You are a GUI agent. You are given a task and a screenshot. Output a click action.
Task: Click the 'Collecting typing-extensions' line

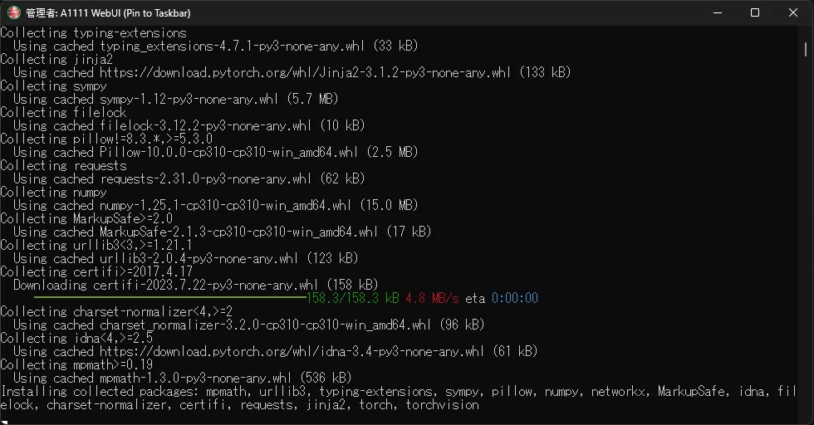coord(93,32)
